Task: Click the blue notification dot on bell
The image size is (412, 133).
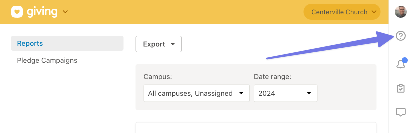Action: tap(405, 60)
